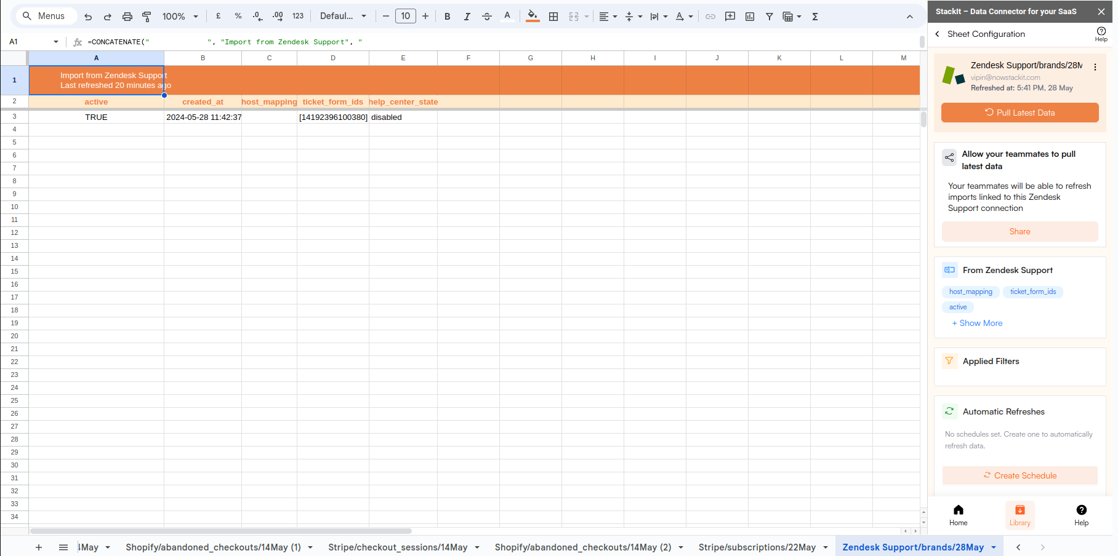1118x556 pixels.
Task: Click Pull Latest Data button
Action: pos(1020,113)
